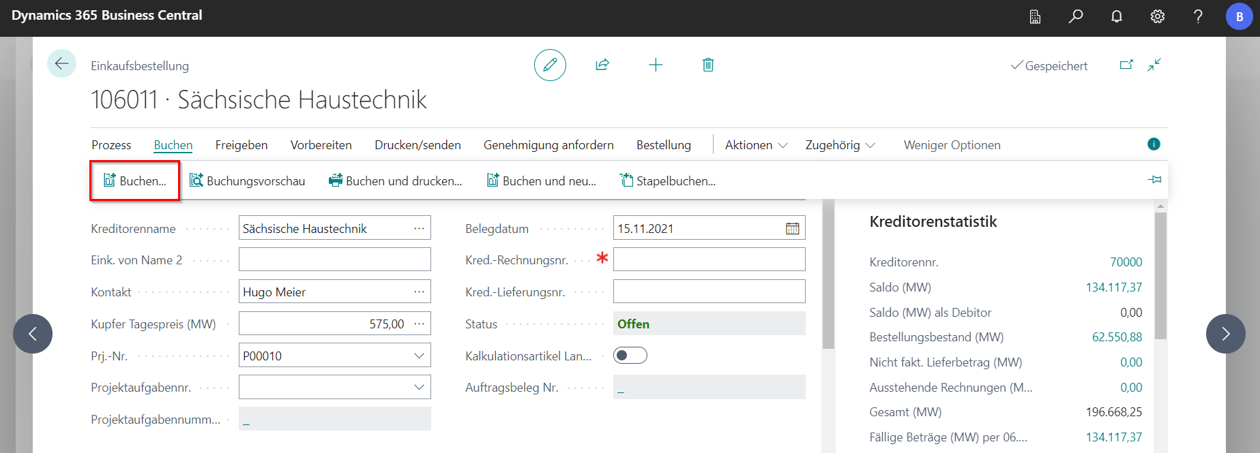This screenshot has height=453, width=1260.
Task: Expand the Aktionen menu
Action: tap(756, 145)
